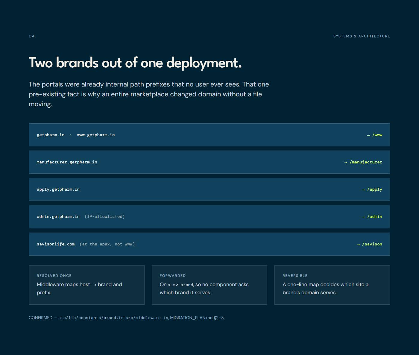Click the FORWARDED card label
The image size is (419, 355).
click(x=173, y=276)
